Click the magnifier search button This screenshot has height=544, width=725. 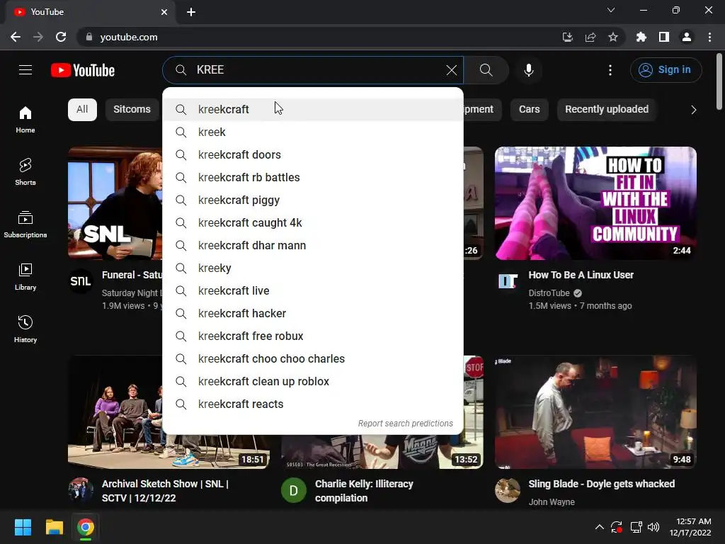[x=486, y=70]
